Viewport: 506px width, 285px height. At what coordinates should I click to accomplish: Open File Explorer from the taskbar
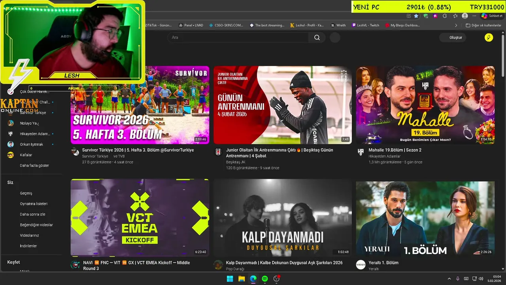242,279
